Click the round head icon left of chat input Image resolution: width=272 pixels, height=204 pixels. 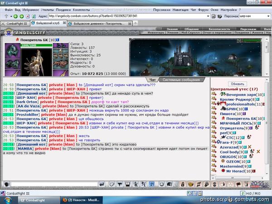7,184
